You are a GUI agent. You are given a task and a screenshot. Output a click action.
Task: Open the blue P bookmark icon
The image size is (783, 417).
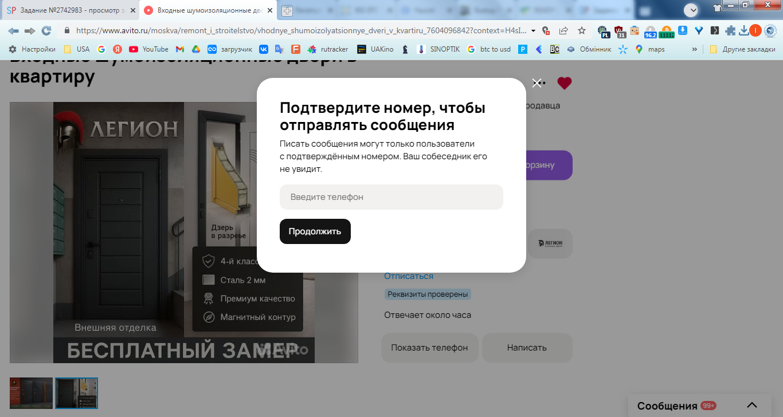(523, 49)
